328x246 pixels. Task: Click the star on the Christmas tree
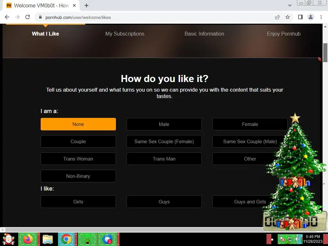[x=295, y=118]
